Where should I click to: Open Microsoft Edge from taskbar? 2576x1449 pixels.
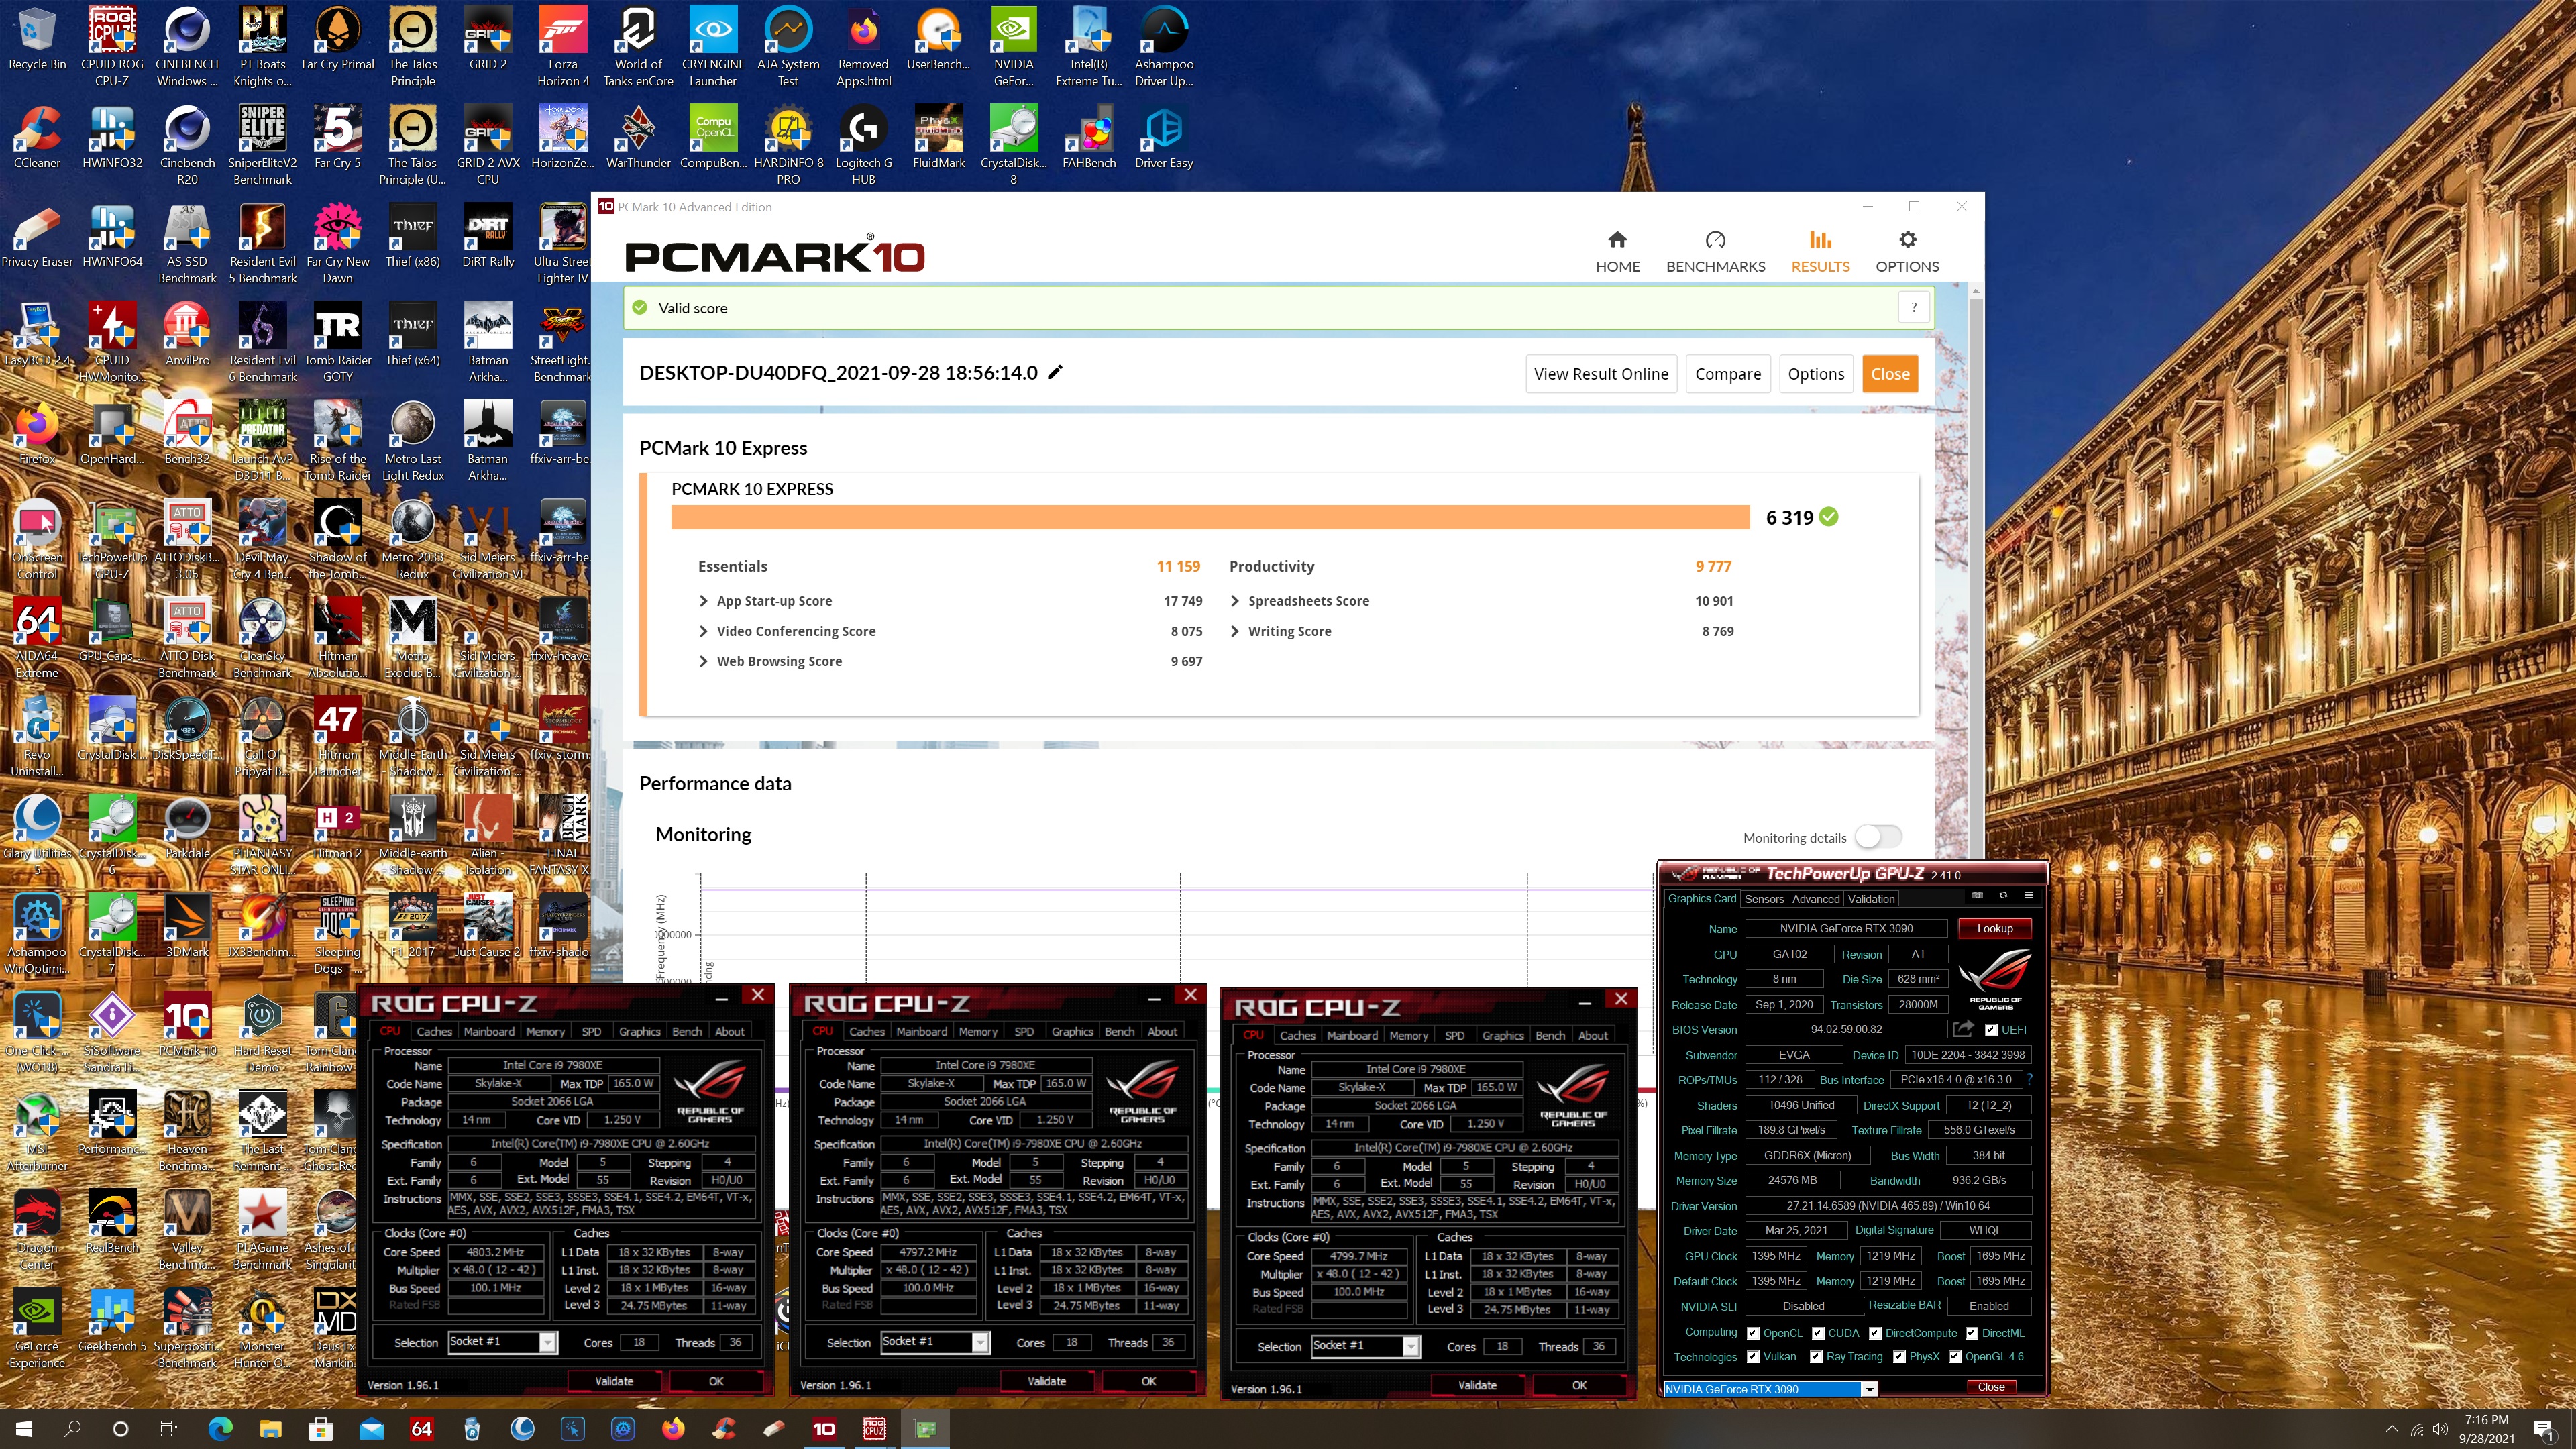[x=220, y=1428]
